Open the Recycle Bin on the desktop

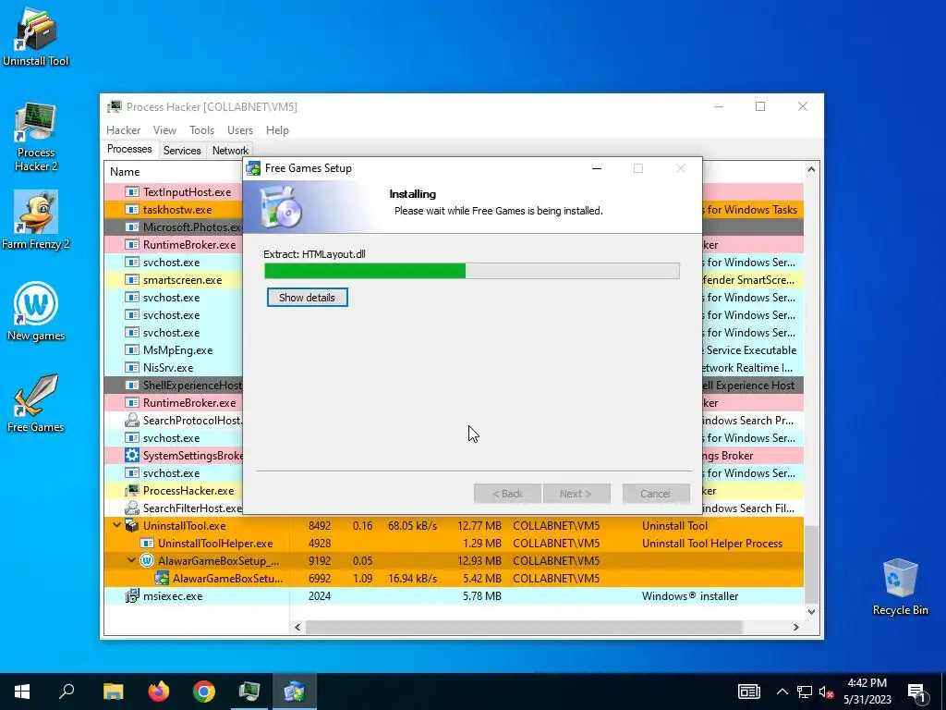click(900, 587)
